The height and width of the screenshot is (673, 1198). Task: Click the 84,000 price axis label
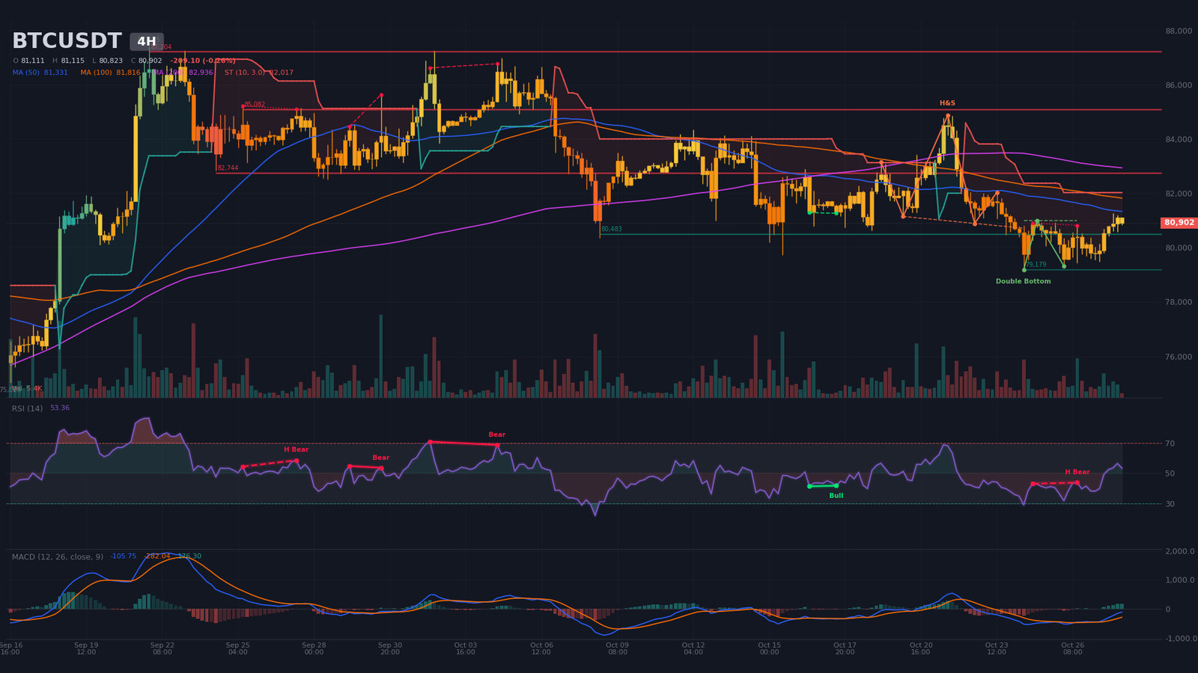pyautogui.click(x=1179, y=140)
